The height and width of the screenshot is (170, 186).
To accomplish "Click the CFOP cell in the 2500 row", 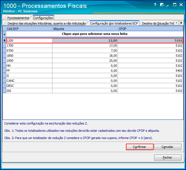I will coord(150,61).
